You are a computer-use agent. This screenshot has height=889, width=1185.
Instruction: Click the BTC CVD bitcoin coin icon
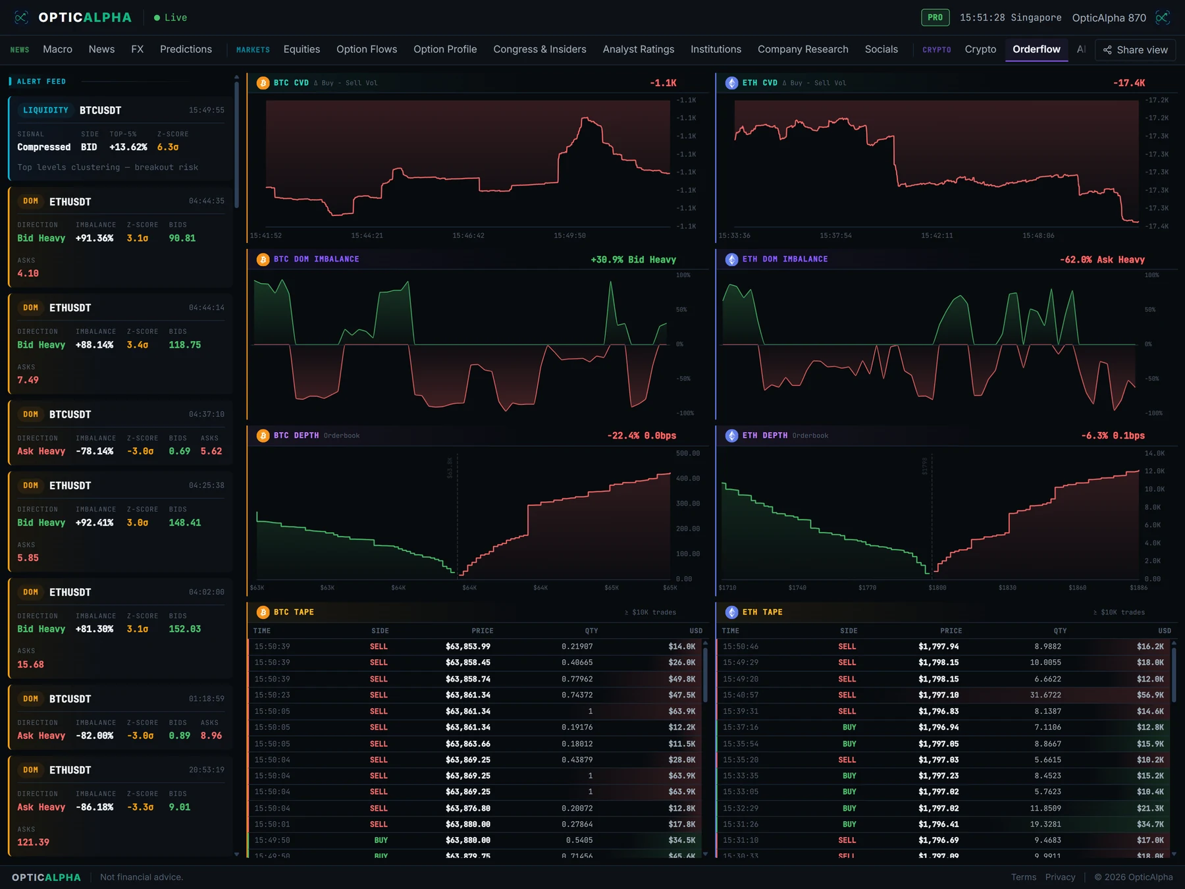coord(263,83)
